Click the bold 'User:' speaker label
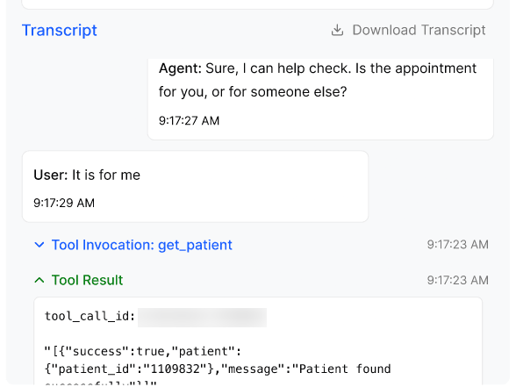Viewport: 516px width, 387px height. pos(51,176)
